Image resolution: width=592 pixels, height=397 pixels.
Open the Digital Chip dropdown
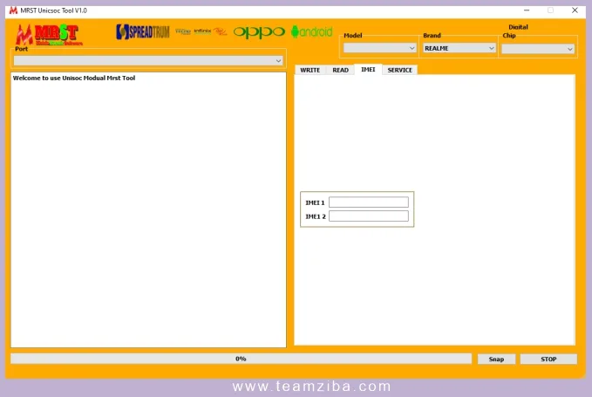(x=538, y=49)
